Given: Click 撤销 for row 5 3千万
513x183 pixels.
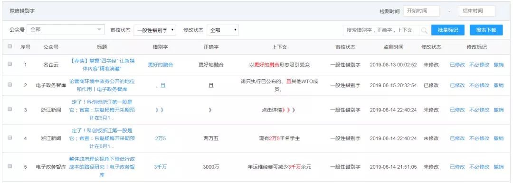Looking at the screenshot, I should 499,167.
